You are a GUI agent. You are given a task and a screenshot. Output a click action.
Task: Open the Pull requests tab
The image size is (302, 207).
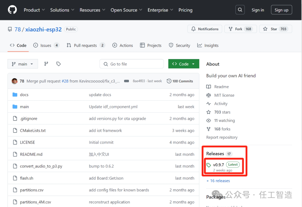coord(86,45)
